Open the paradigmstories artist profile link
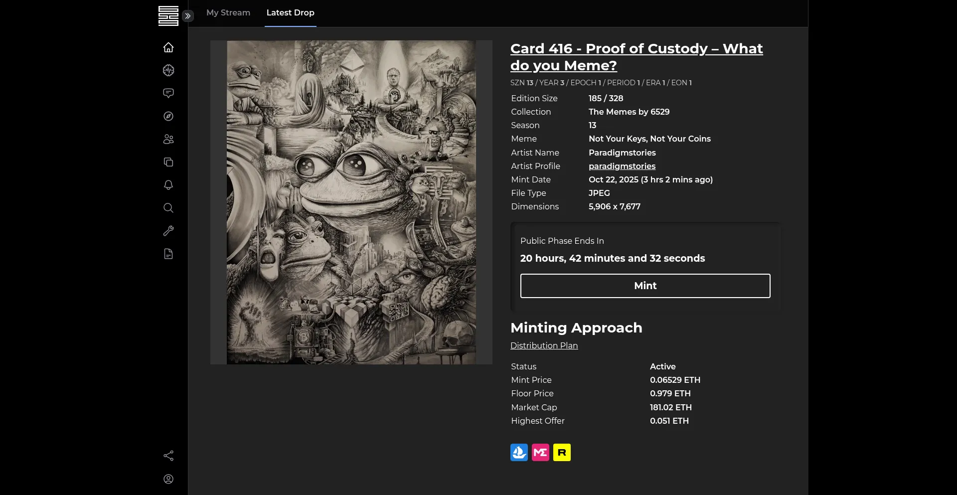The image size is (957, 495). click(x=622, y=166)
